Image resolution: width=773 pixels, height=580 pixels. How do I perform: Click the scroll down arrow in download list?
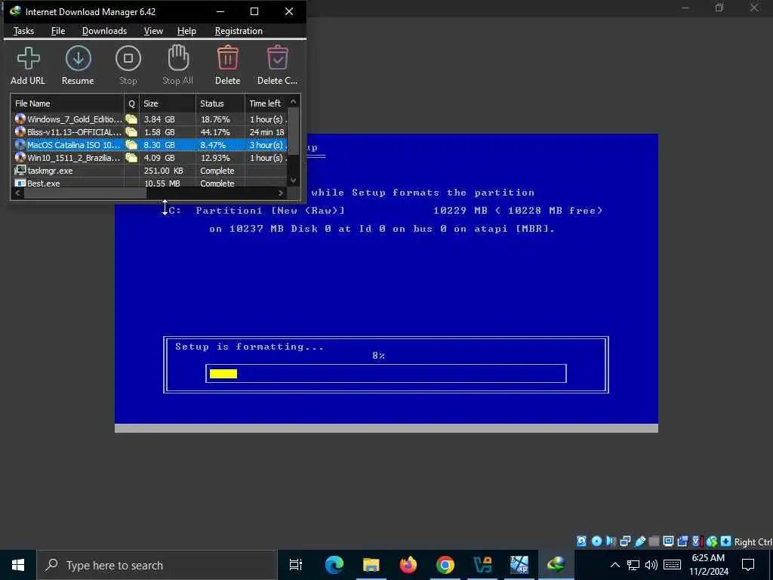pos(294,180)
